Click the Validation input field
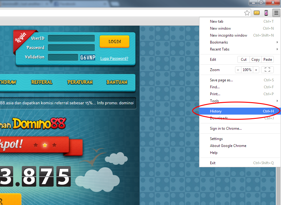Image resolution: width=281 pixels, height=205 pixels. (x=63, y=57)
